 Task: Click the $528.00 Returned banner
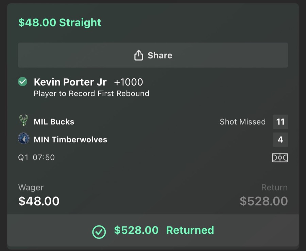point(153,230)
